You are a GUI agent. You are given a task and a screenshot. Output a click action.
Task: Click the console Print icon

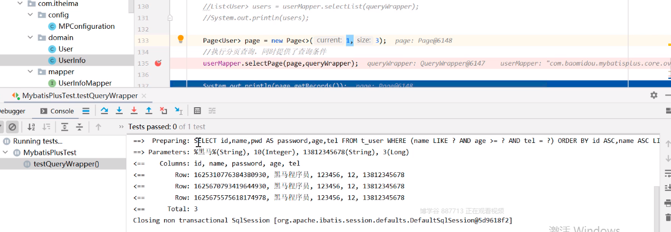point(667,203)
